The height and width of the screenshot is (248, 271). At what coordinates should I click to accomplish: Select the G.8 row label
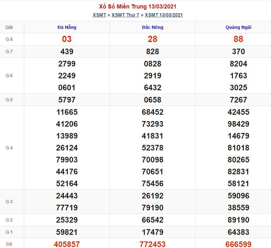(9, 39)
